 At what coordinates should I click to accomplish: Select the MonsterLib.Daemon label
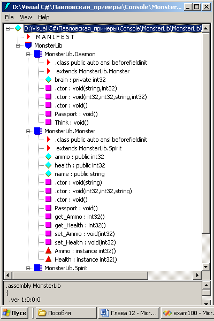70,54
